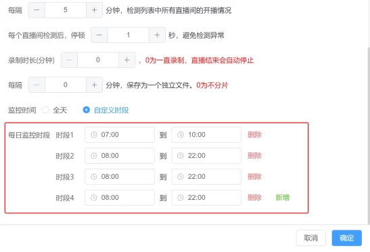Open 时段4 end time picker 22:00
The image size is (370, 252).
coord(206,198)
